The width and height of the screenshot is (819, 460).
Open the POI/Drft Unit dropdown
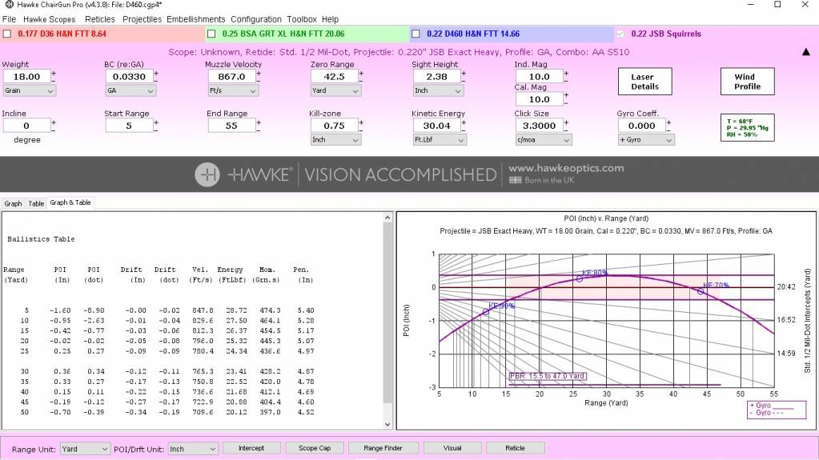point(192,449)
